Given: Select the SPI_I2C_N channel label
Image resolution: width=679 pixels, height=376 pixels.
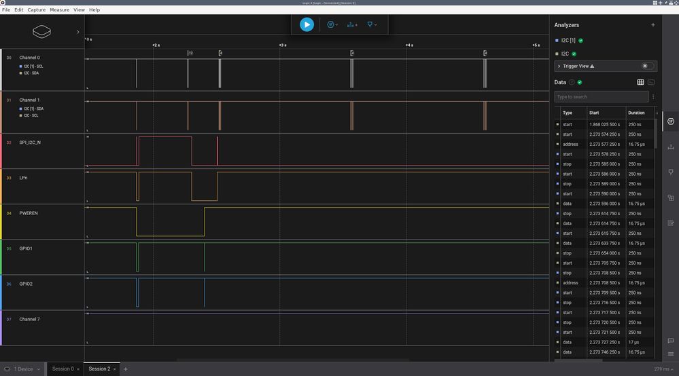Looking at the screenshot, I should [x=30, y=143].
